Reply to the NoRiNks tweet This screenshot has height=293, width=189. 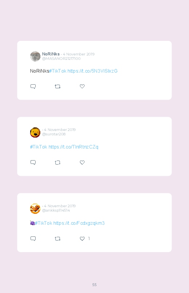33,86
